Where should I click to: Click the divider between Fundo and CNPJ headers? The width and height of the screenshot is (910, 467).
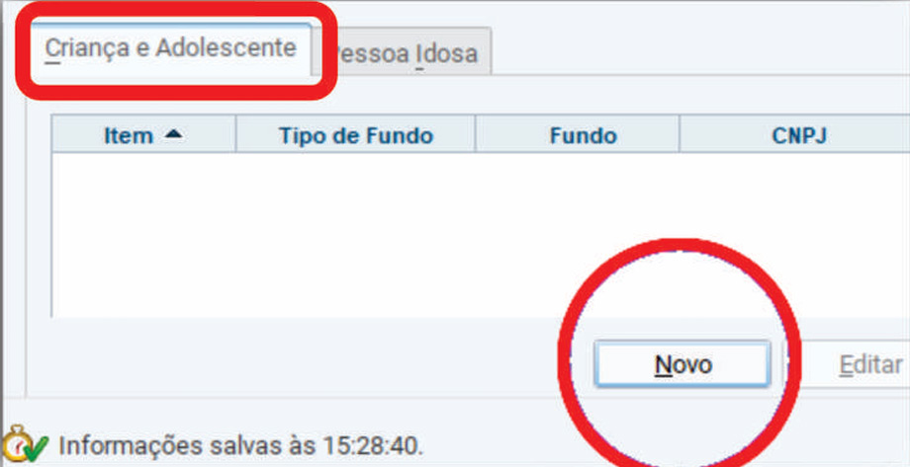[679, 134]
